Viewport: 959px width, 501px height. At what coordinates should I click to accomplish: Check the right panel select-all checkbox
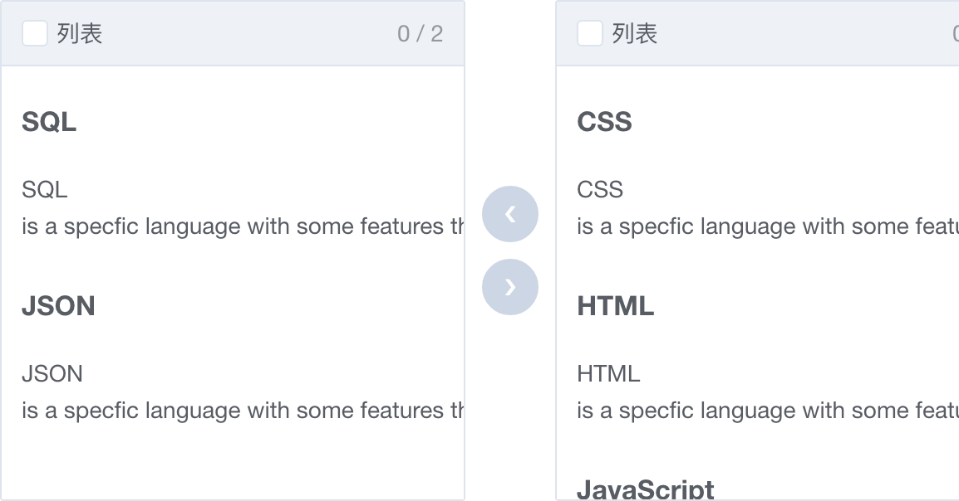coord(590,33)
